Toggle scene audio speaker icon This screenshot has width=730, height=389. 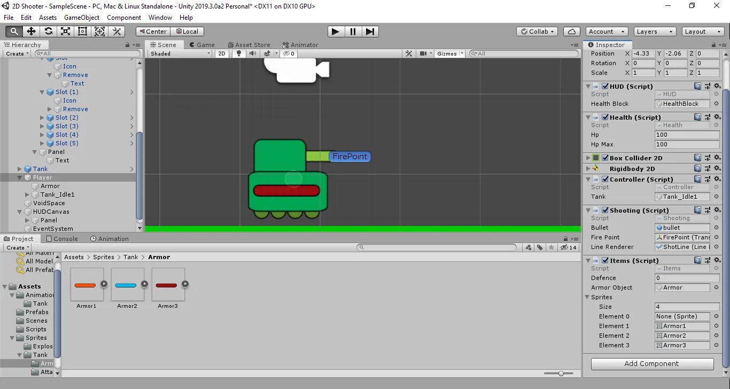pyautogui.click(x=252, y=53)
